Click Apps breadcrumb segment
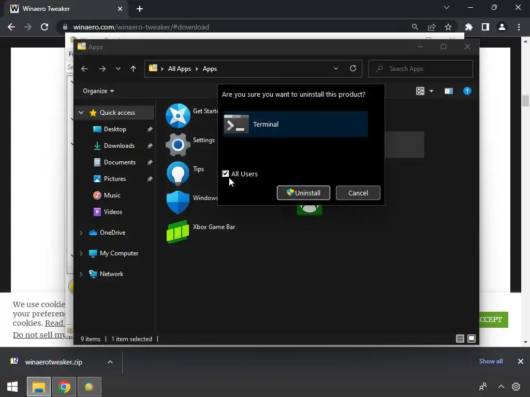 pyautogui.click(x=210, y=69)
